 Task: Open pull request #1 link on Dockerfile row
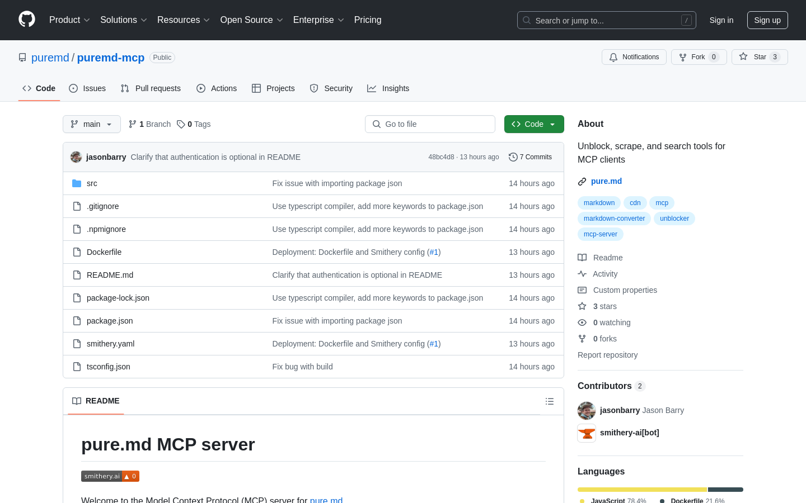coord(434,252)
